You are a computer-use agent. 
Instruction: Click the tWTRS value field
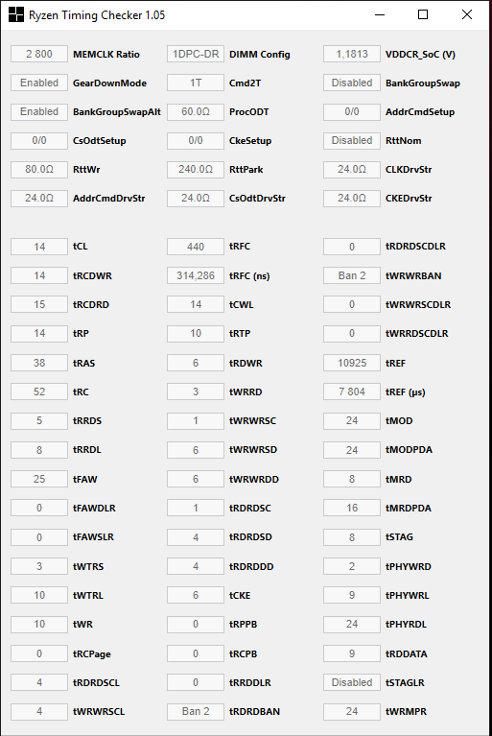tap(39, 566)
